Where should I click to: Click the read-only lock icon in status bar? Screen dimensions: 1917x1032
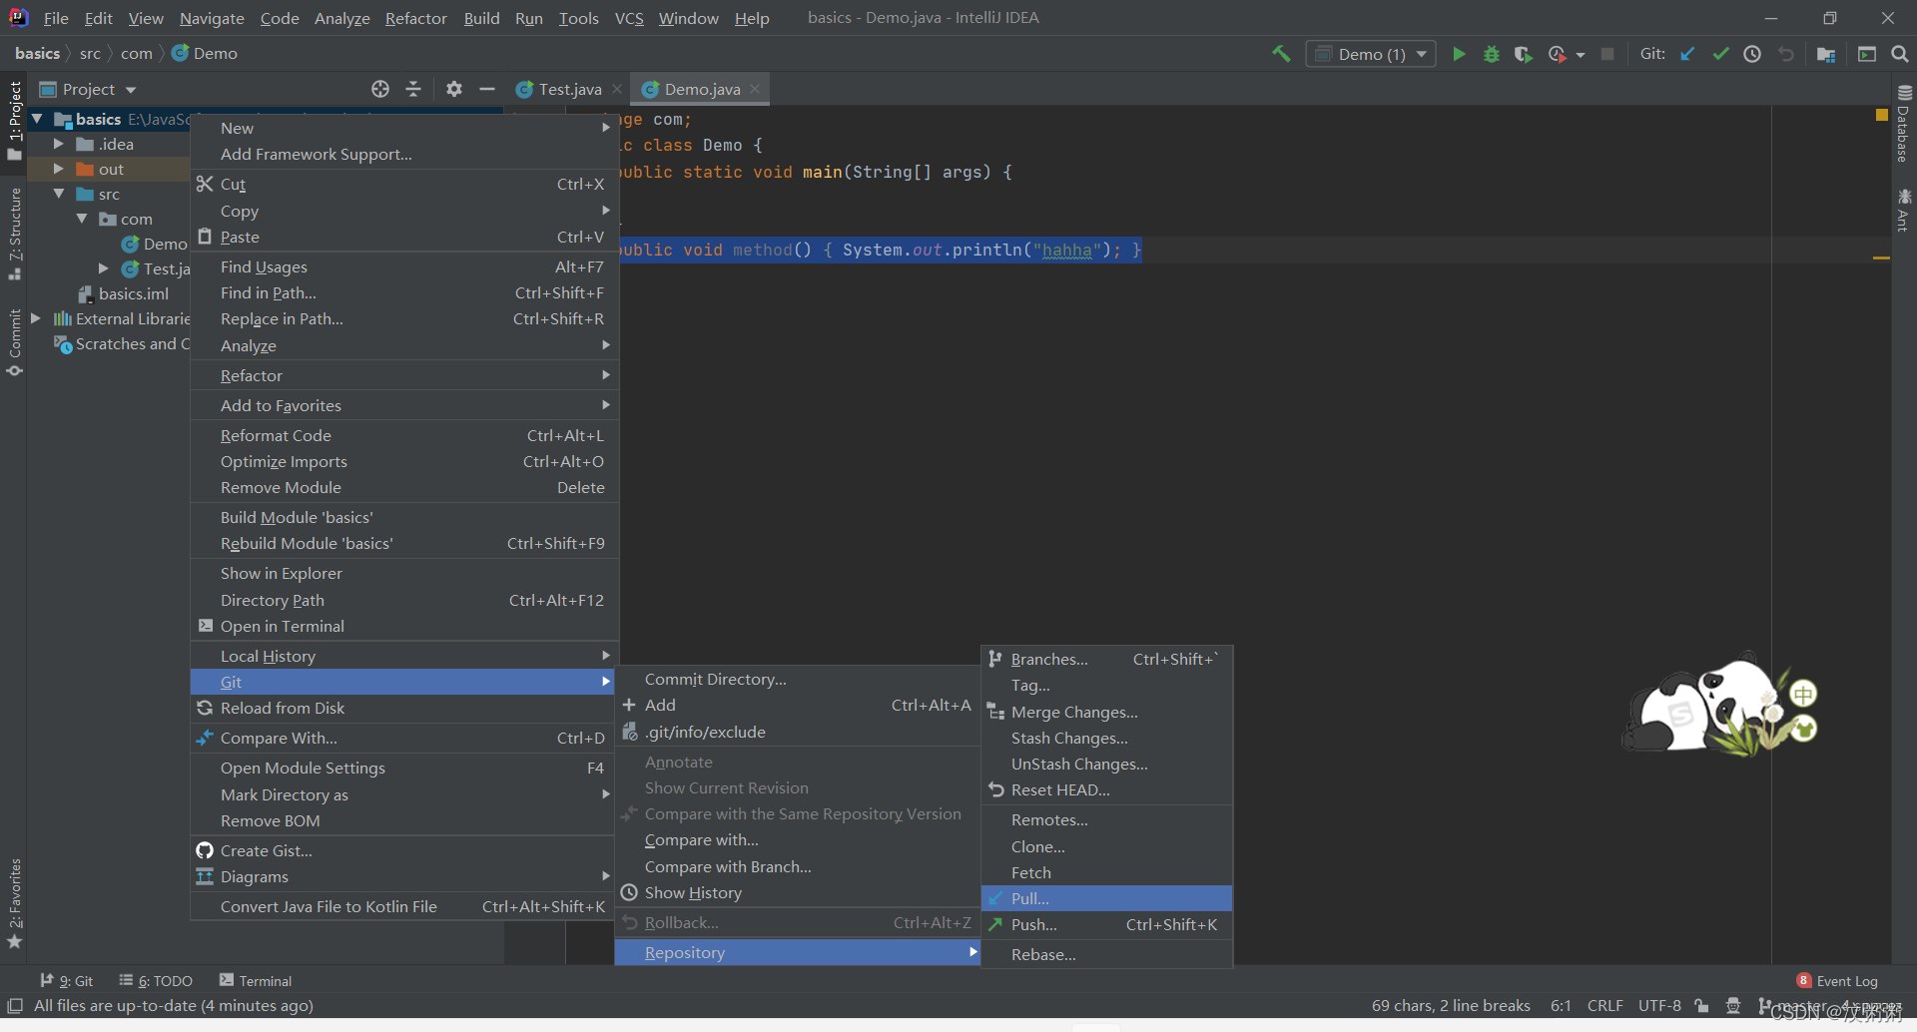pyautogui.click(x=1701, y=1006)
